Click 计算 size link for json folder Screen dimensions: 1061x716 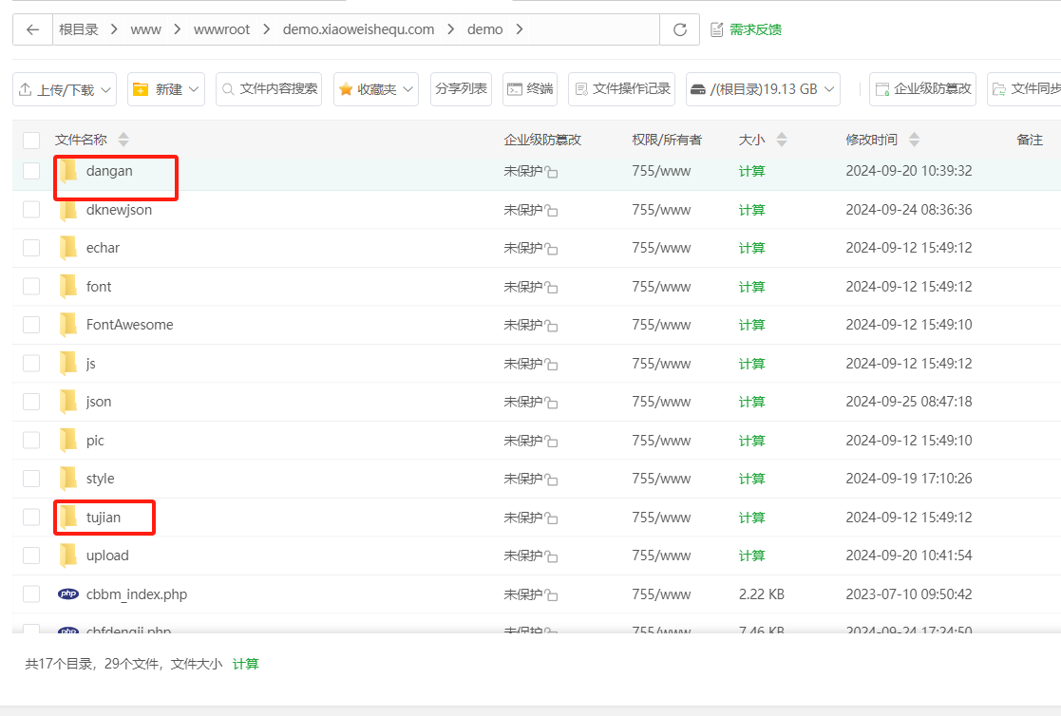(x=751, y=402)
